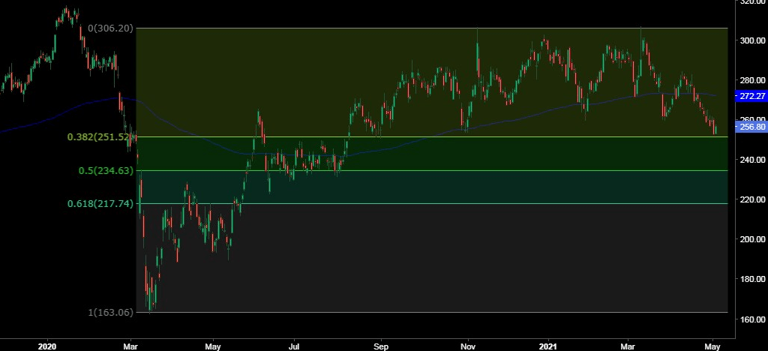The image size is (768, 351).
Task: Select the 1(163.06) Fibonacci level label
Action: (x=111, y=312)
